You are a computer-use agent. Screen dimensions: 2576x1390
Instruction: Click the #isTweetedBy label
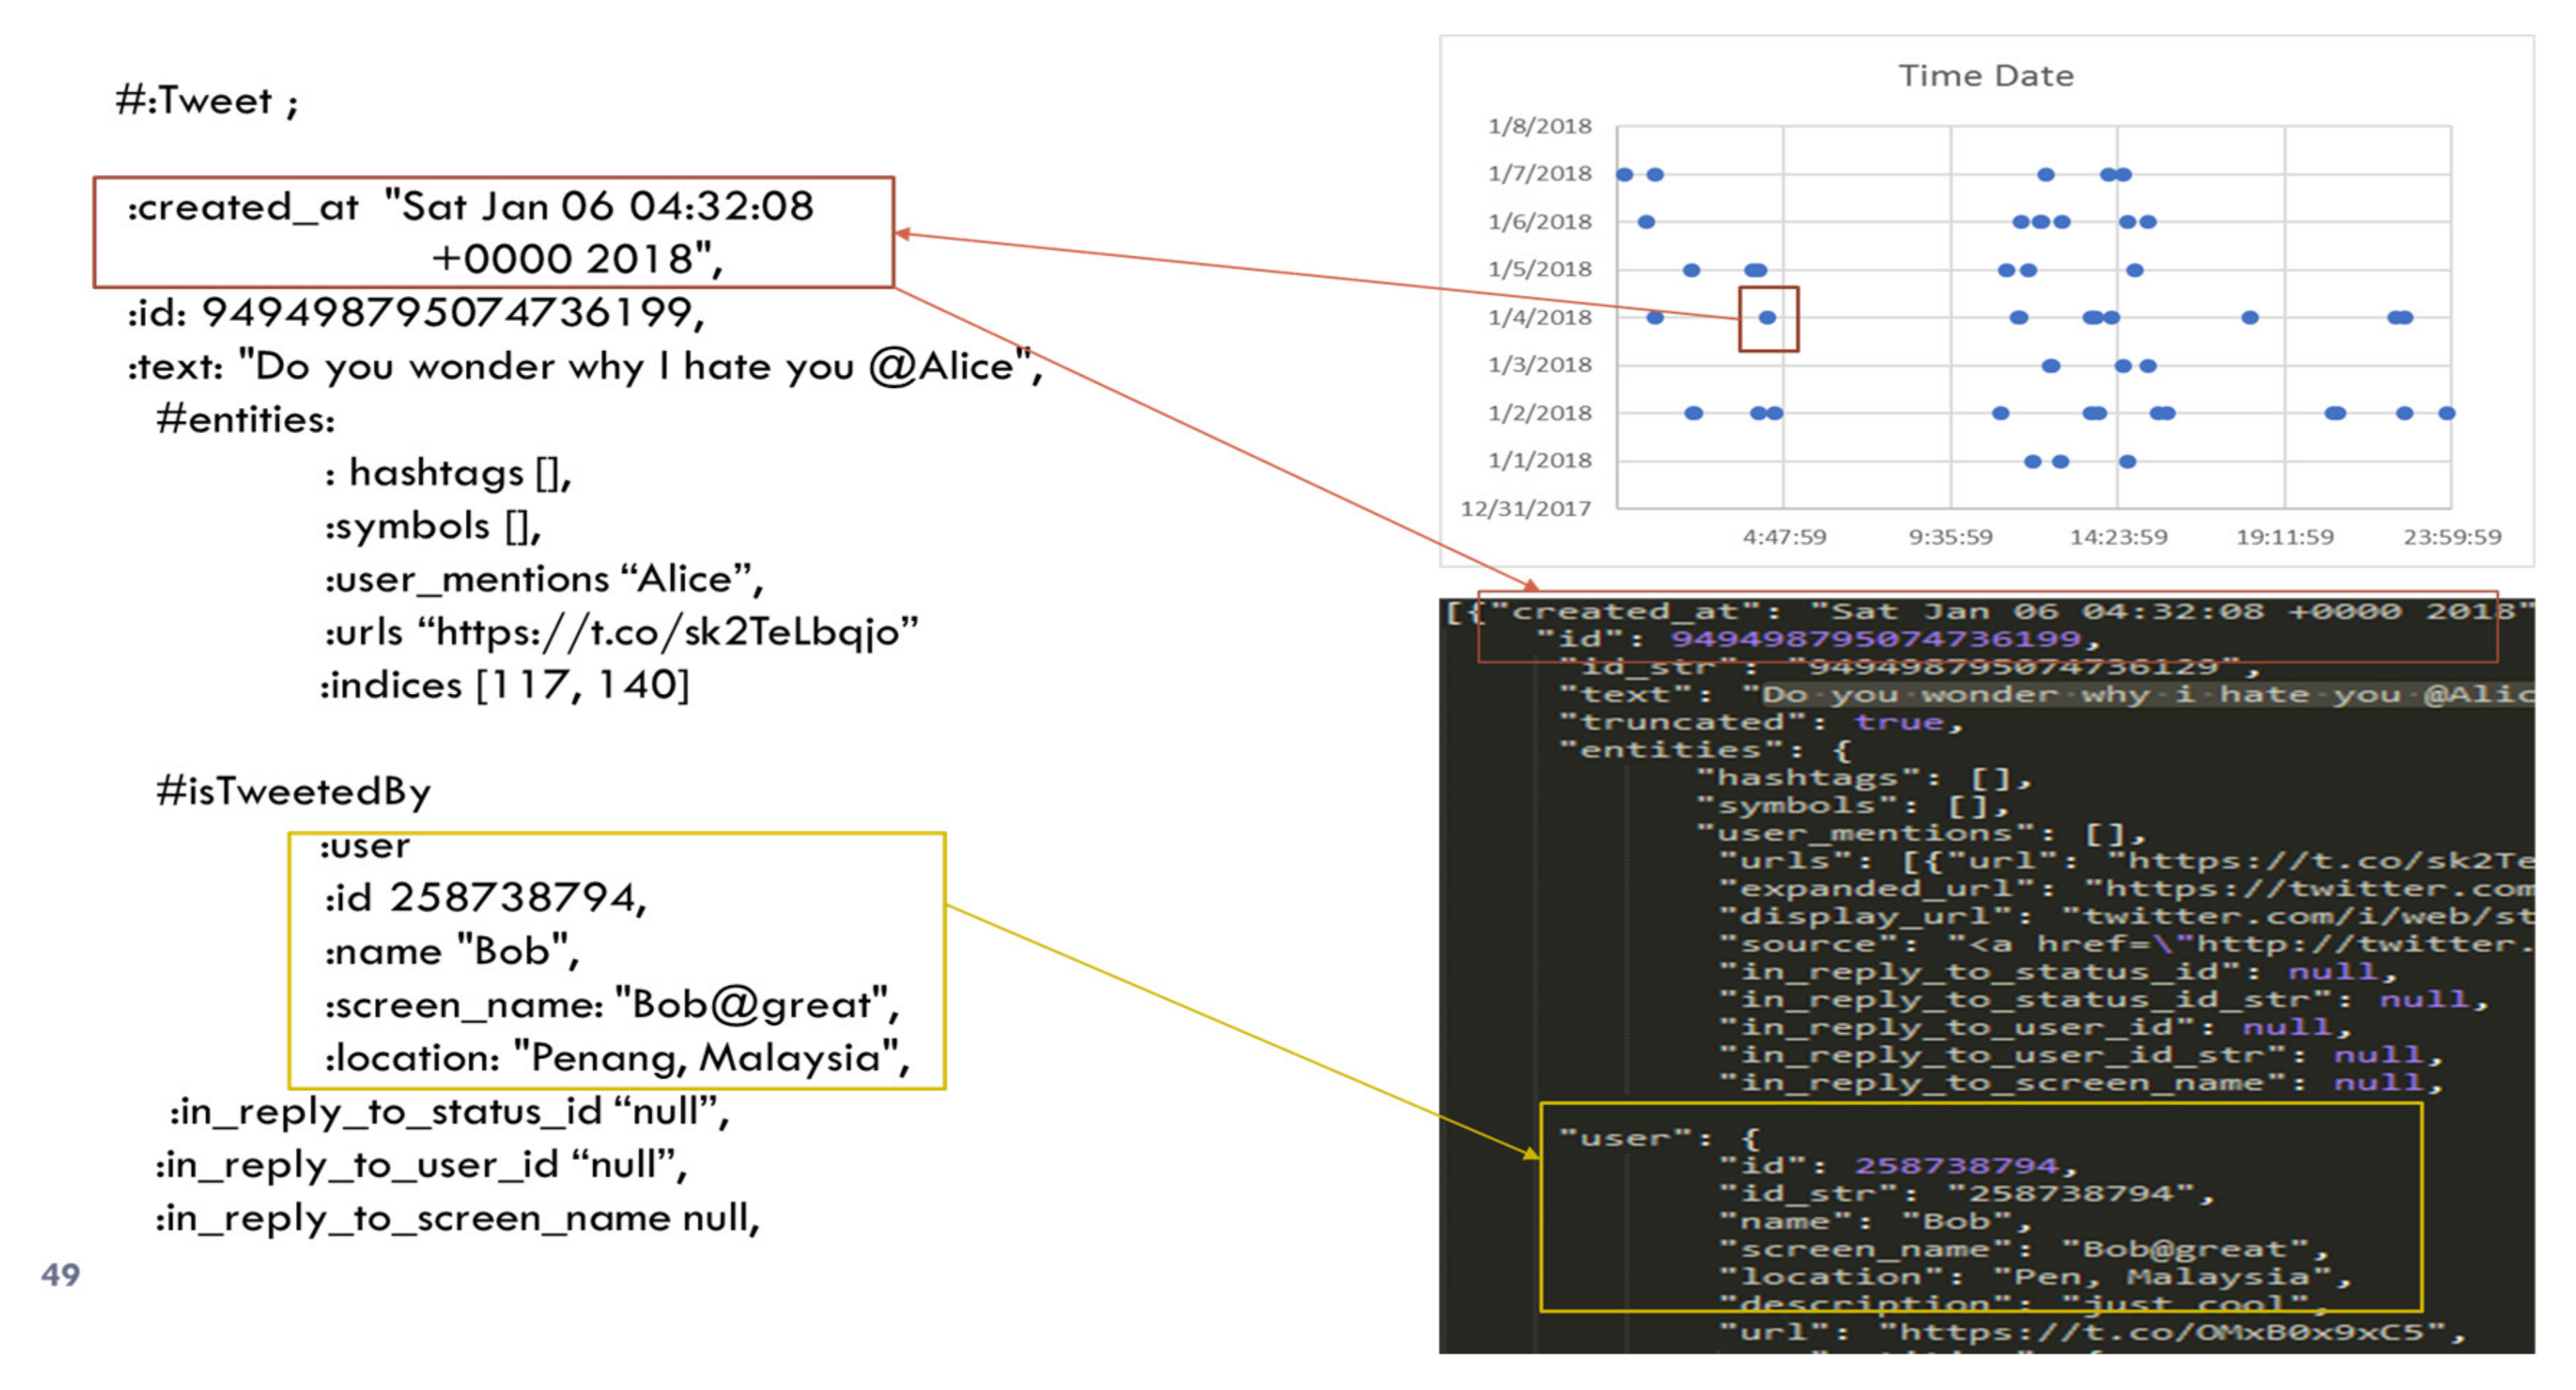click(293, 791)
